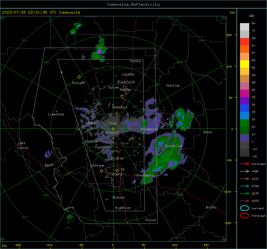The image size is (267, 249).
Task: Click the Calgary city label
Action: pos(116,174)
